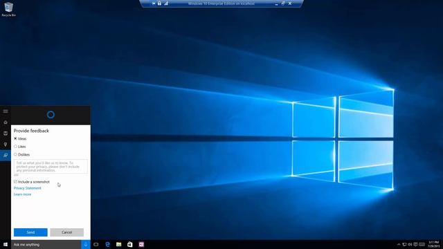Select the Dislikes radio button
Viewport: 443px width, 249px height.
pyautogui.click(x=15, y=154)
